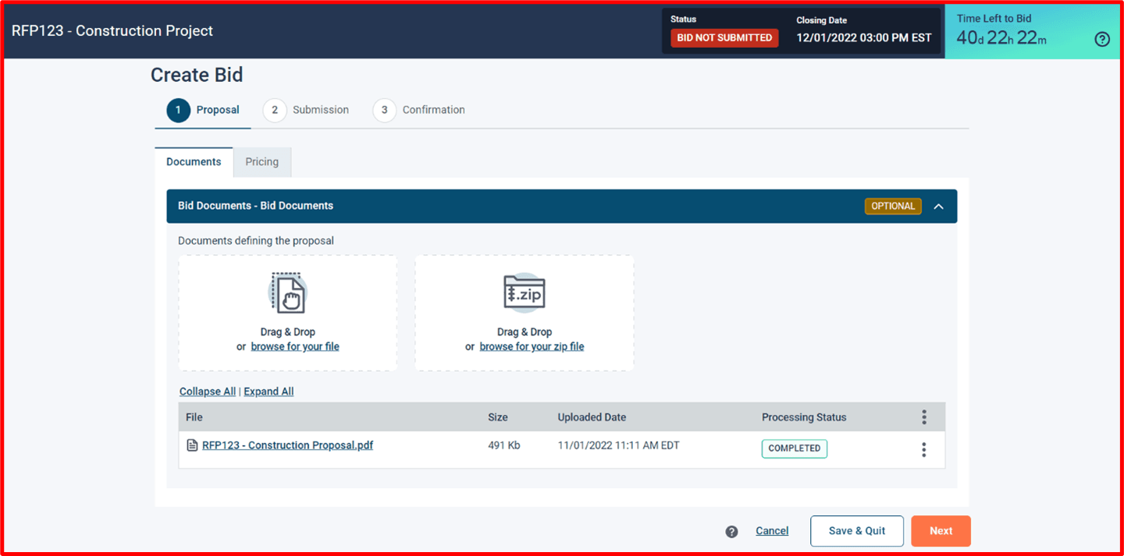Select the COMPLETED processing status badge
1124x556 pixels.
pyautogui.click(x=794, y=448)
